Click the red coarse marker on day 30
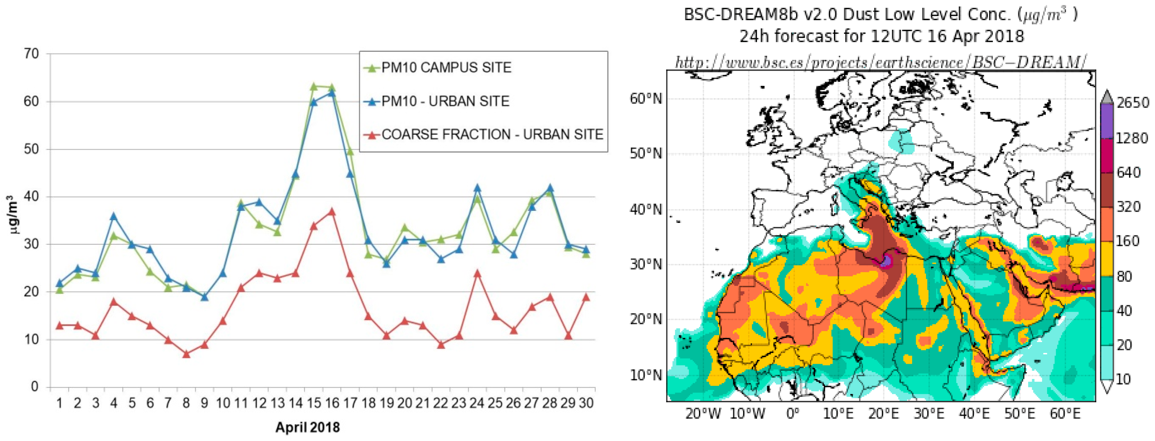Screen dimensions: 1155x441 [x=586, y=297]
